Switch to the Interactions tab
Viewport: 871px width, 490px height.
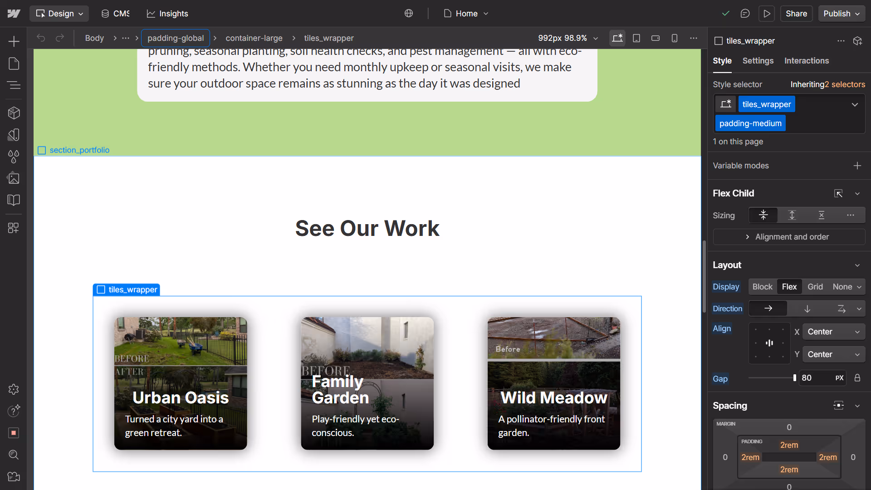tap(806, 61)
